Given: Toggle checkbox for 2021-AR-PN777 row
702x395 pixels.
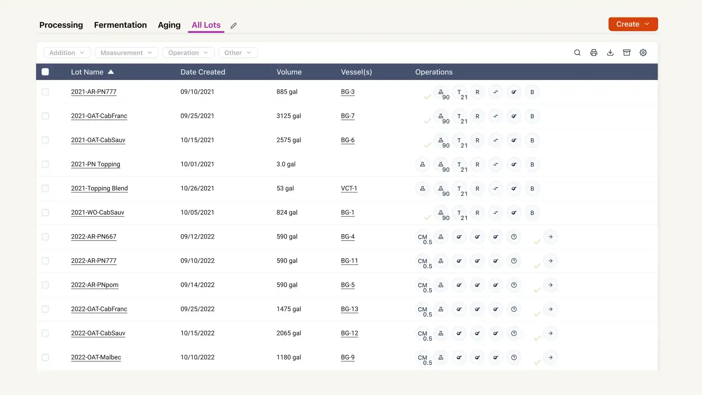Looking at the screenshot, I should [x=45, y=92].
